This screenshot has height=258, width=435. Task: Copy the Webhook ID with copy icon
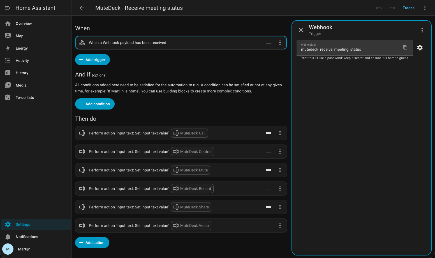[x=405, y=48]
